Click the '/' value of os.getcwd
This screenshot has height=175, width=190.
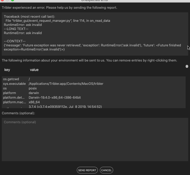tap(29, 79)
